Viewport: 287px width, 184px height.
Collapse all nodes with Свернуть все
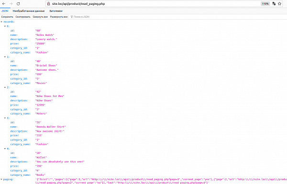tap(40, 17)
